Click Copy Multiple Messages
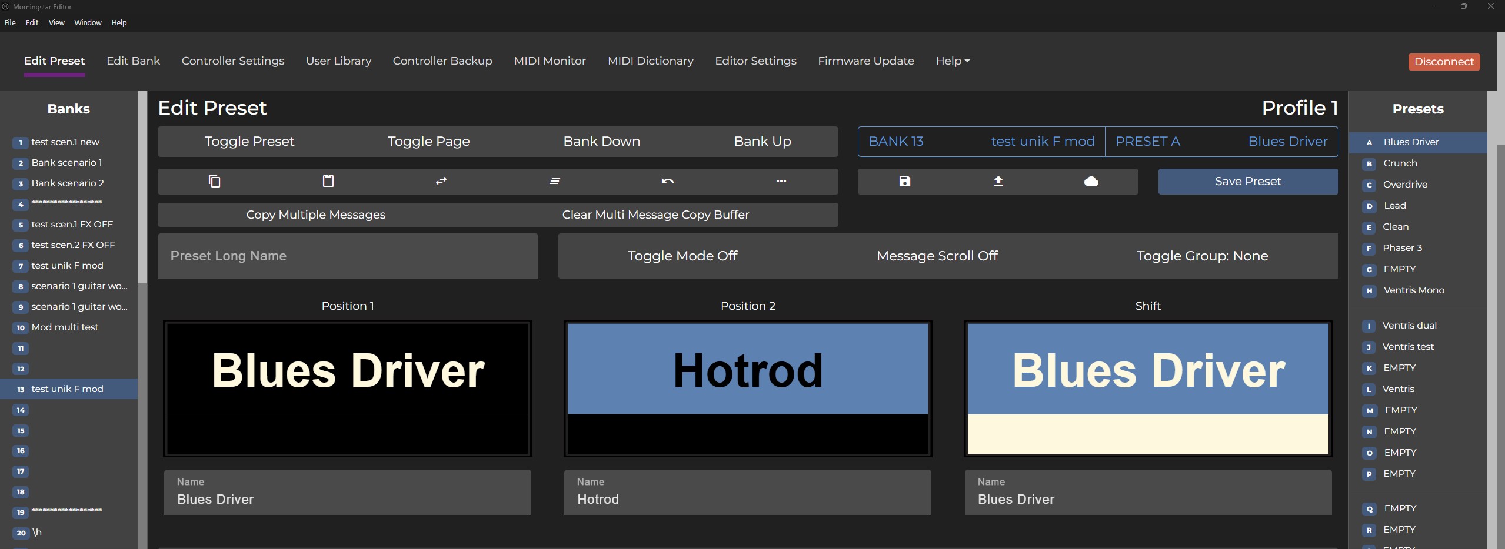1505x549 pixels. (x=316, y=215)
